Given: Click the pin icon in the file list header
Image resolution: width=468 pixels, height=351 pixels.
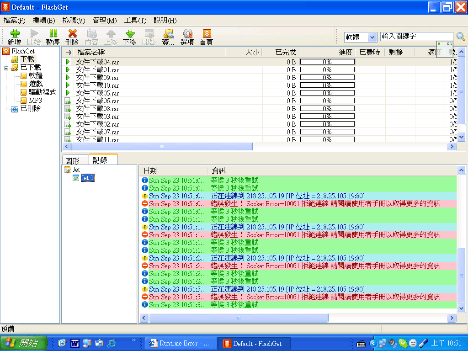Looking at the screenshot, I should [x=69, y=53].
